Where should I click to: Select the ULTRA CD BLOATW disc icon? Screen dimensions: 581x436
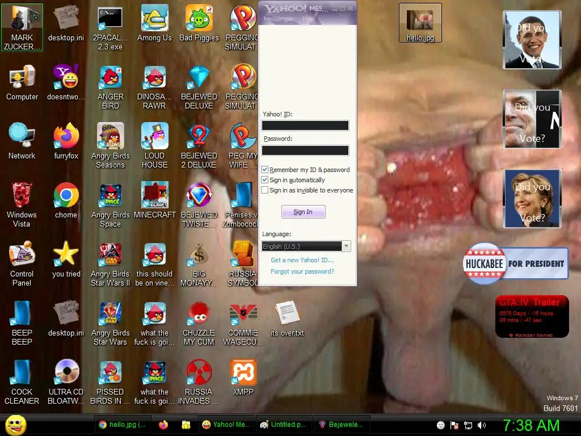tap(66, 382)
